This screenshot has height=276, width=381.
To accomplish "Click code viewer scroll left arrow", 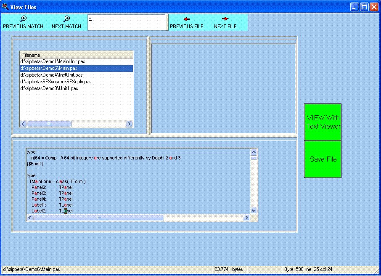I will [30, 218].
